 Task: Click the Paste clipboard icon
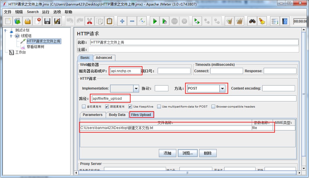point(109,21)
